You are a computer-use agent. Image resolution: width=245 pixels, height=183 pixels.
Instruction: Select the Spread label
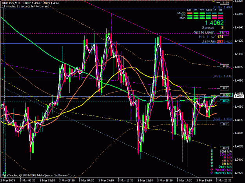pyautogui.click(x=208, y=28)
